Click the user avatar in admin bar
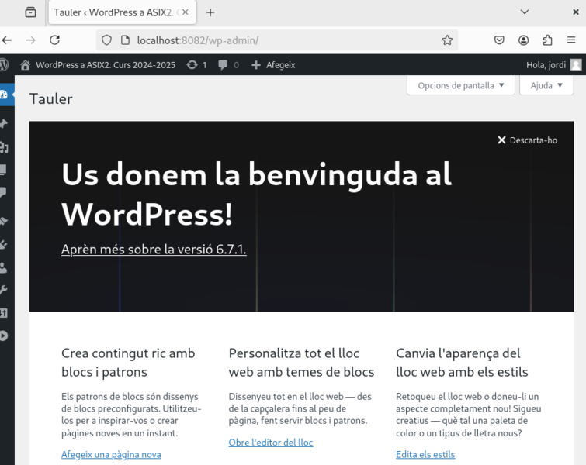This screenshot has height=465, width=586. (x=576, y=65)
